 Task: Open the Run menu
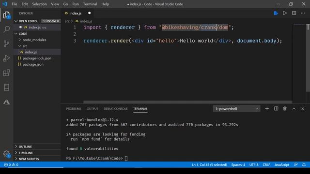tap(76, 4)
